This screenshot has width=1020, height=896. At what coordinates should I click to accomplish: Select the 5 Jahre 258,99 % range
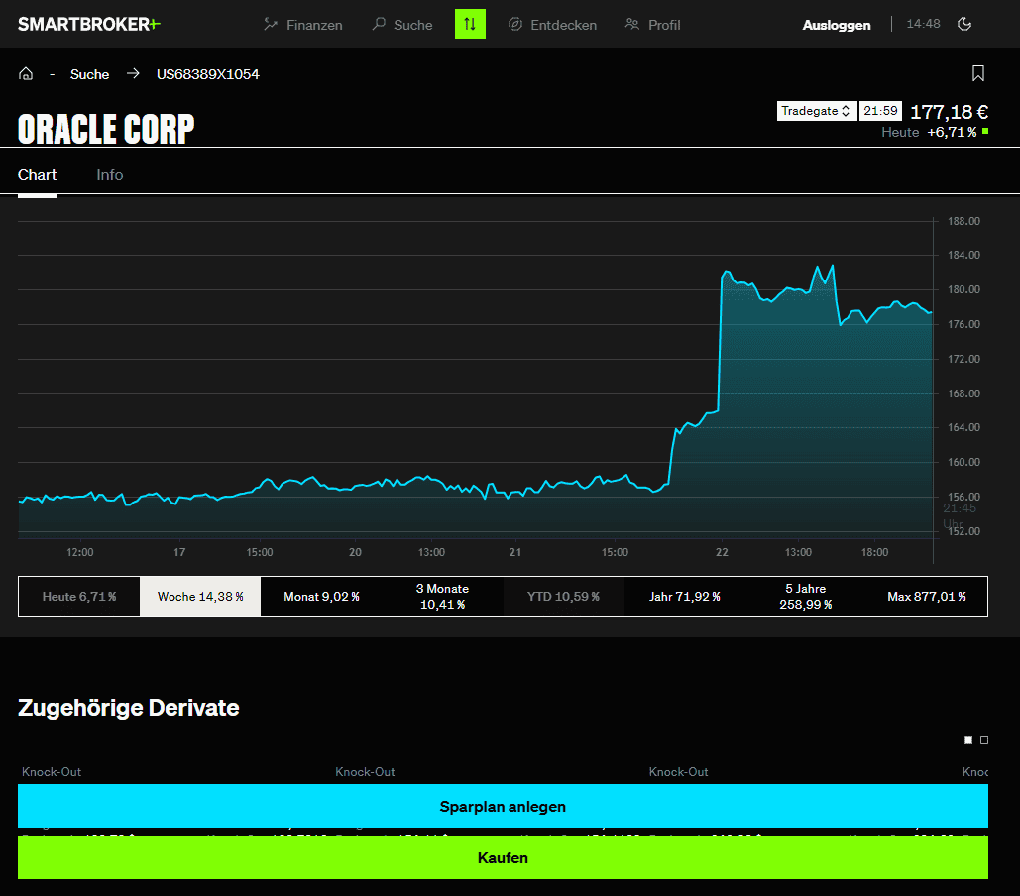coord(805,597)
